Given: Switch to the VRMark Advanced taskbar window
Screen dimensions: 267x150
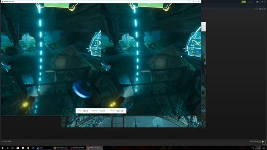Looking at the screenshot, I should (x=61, y=148).
